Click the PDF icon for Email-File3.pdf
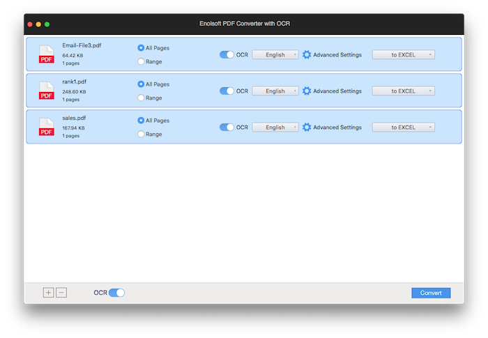Image resolution: width=488 pixels, height=338 pixels. pos(47,54)
